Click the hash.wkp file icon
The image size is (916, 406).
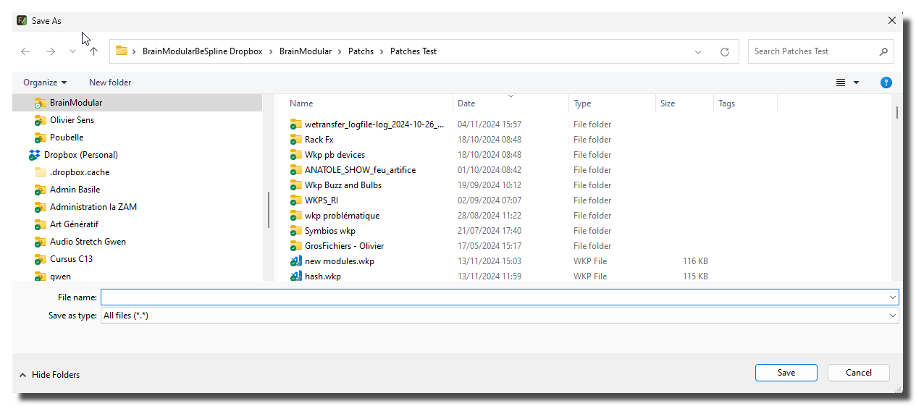[x=295, y=276]
